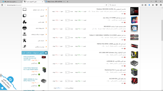Open the wrench technical services category icon
The height and width of the screenshot is (91, 163).
(x=24, y=40)
